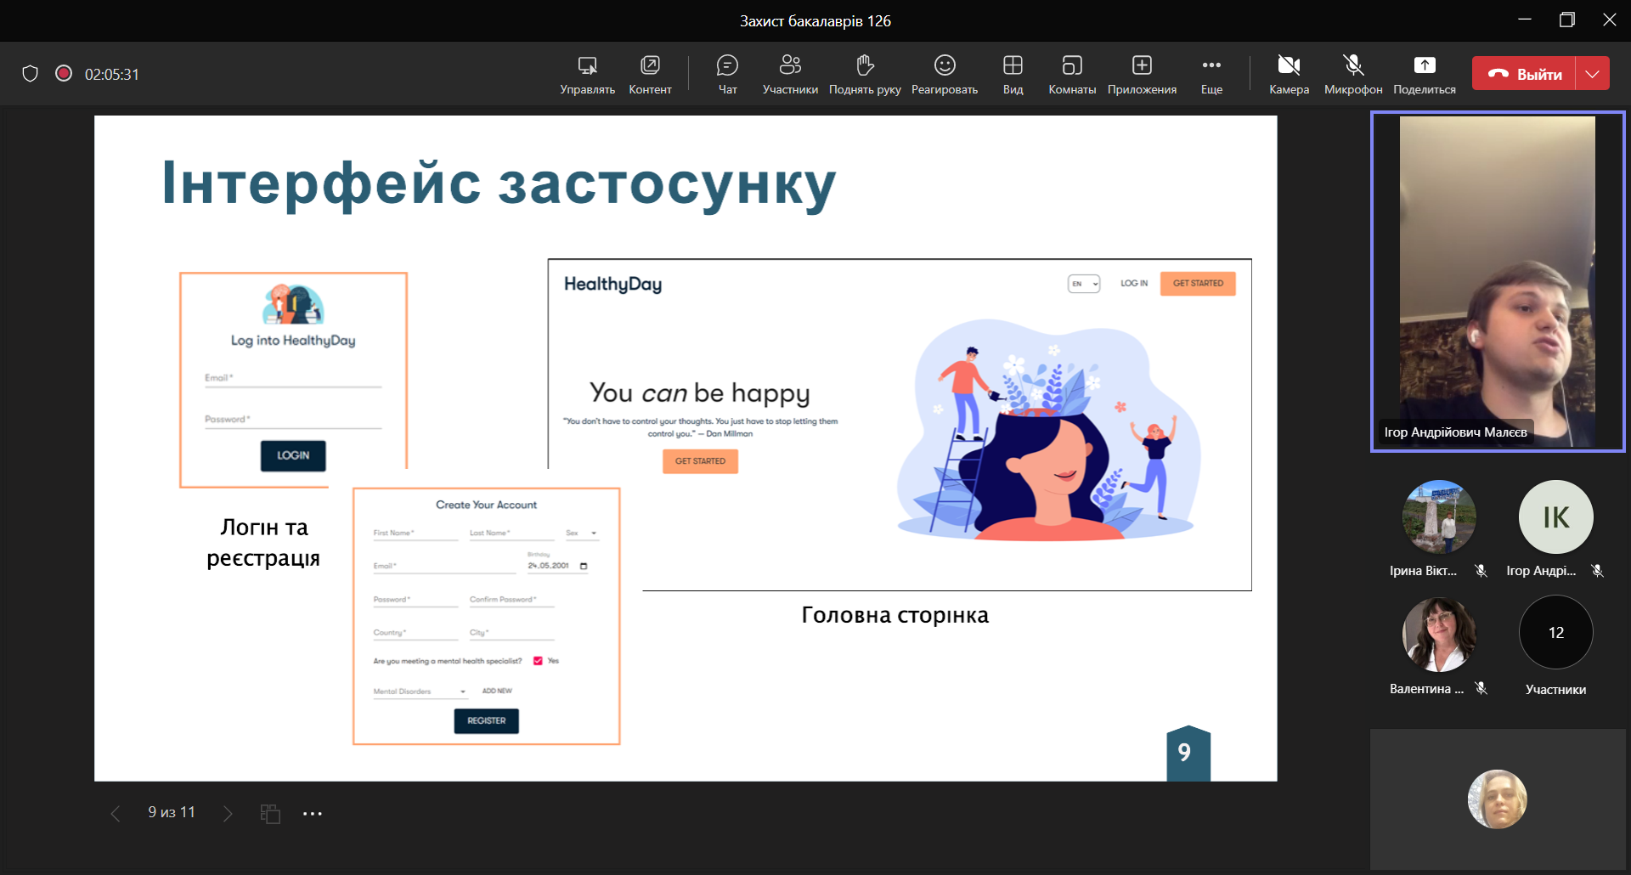Expand the leave options arrow next to Выйти
This screenshot has height=875, width=1631.
click(1593, 74)
